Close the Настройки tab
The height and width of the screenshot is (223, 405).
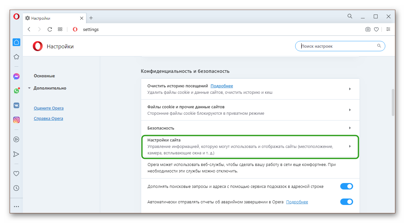[x=82, y=18]
